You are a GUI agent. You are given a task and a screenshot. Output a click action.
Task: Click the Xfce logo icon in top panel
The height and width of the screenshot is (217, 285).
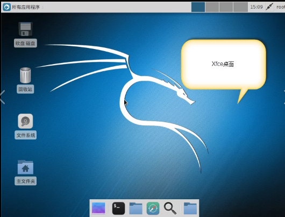click(x=7, y=8)
